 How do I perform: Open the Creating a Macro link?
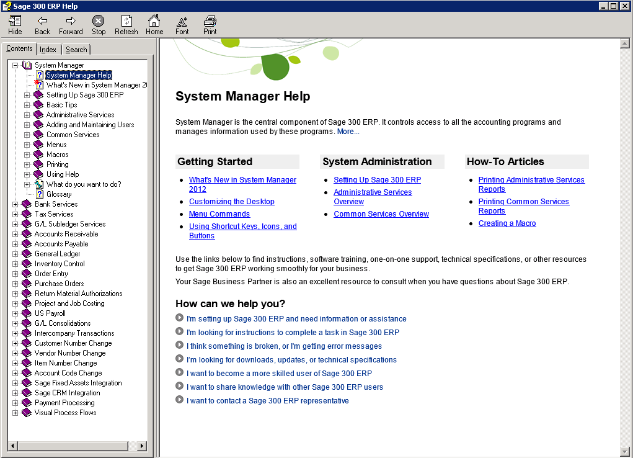tap(507, 223)
